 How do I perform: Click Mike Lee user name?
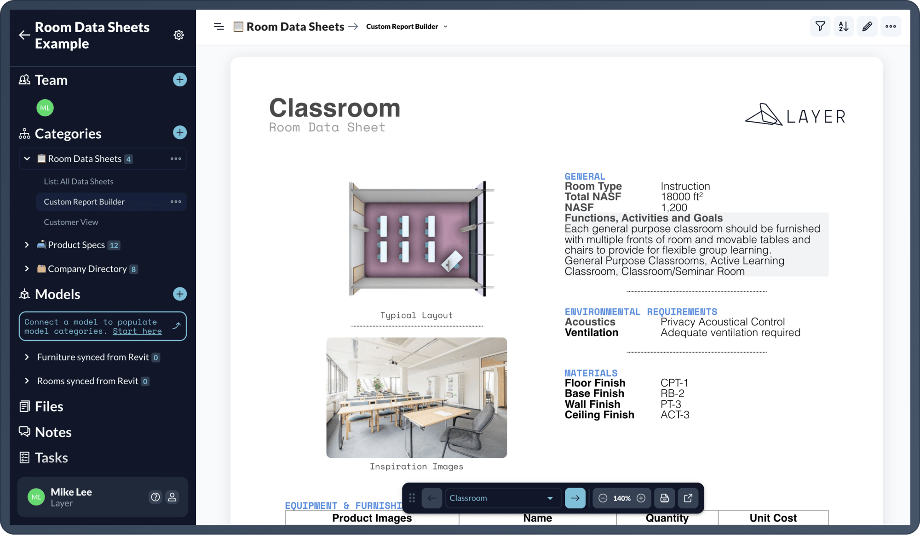coord(71,492)
